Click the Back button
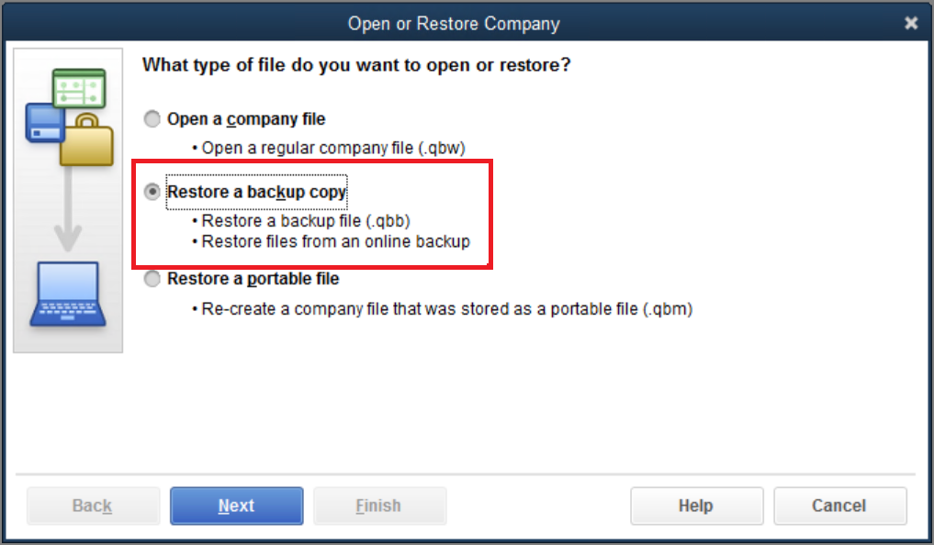 [93, 506]
